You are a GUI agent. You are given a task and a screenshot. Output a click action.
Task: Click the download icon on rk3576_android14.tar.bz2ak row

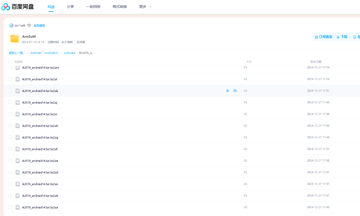pos(227,90)
